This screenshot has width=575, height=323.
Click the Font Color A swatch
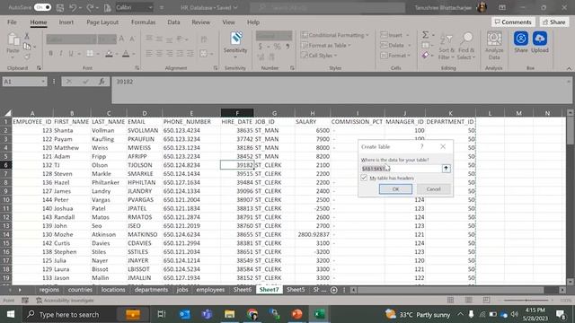coord(126,54)
